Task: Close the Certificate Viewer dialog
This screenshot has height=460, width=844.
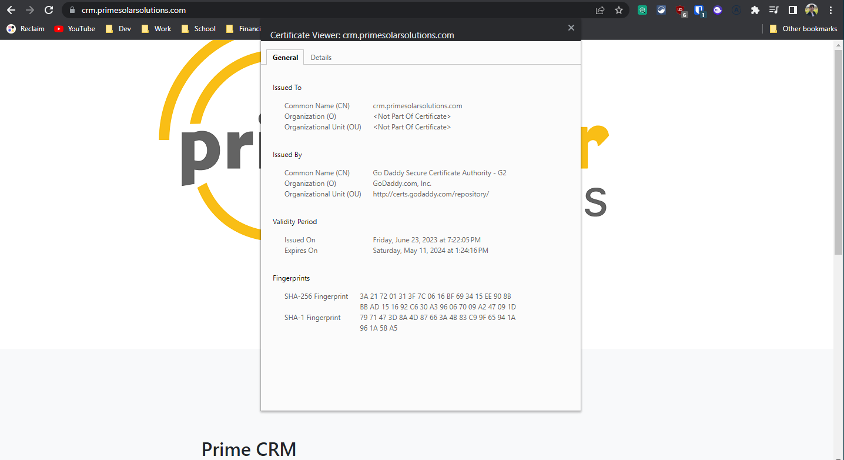Action: (x=571, y=28)
